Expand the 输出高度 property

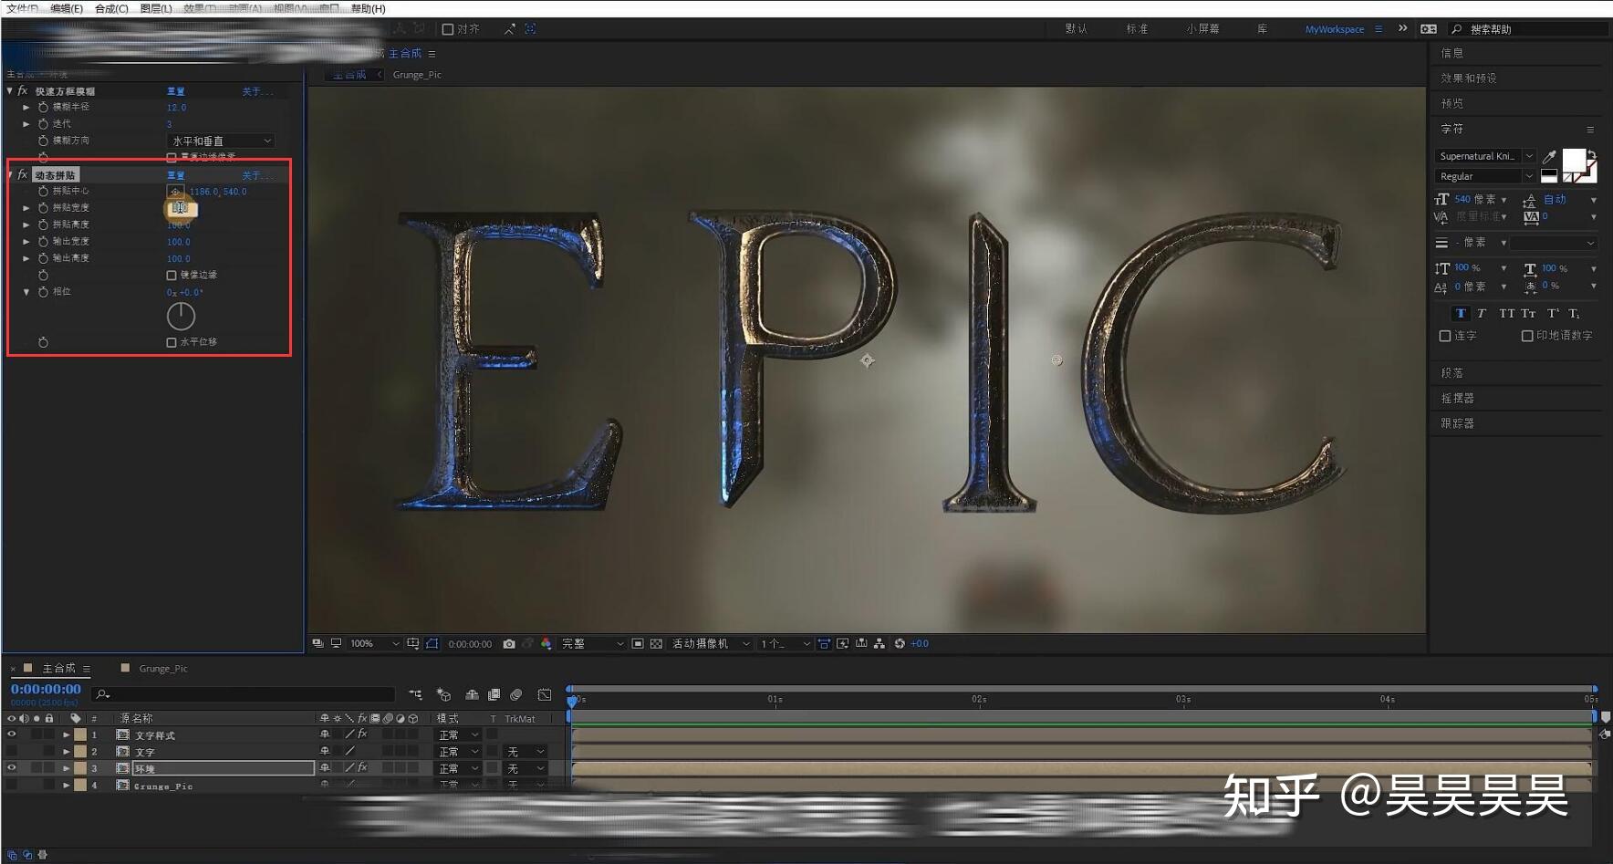click(x=26, y=259)
